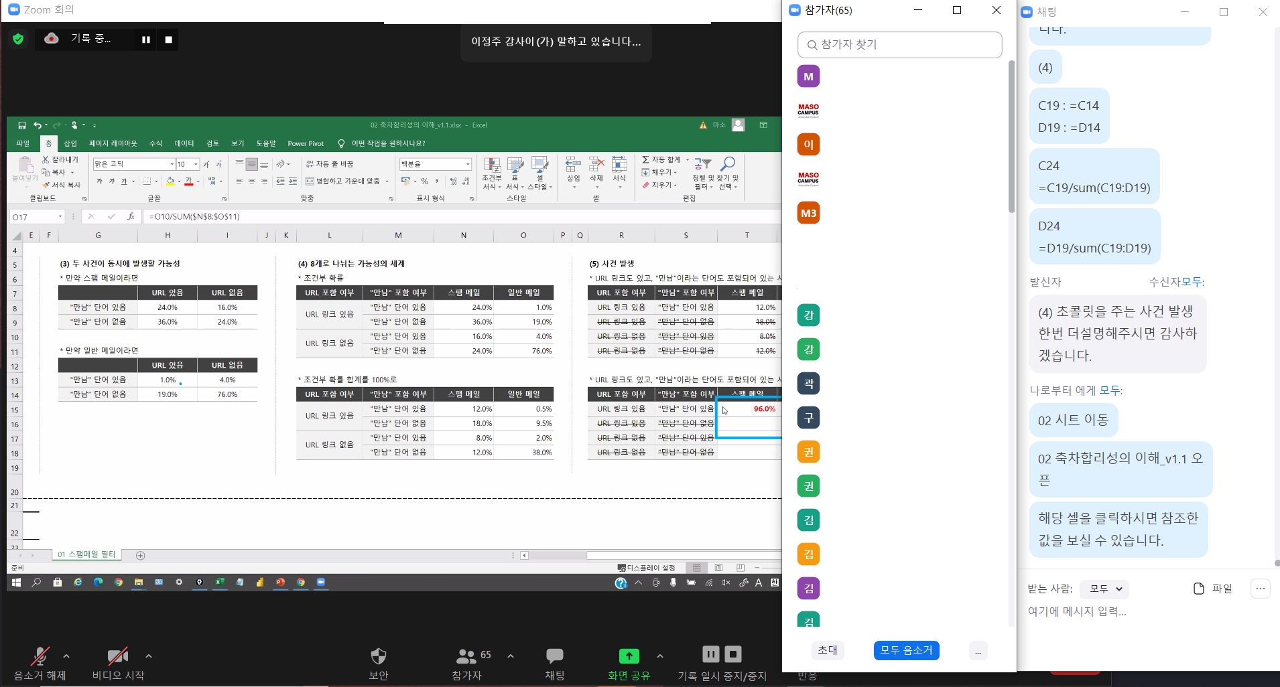Open the Participants panel icon

(466, 656)
